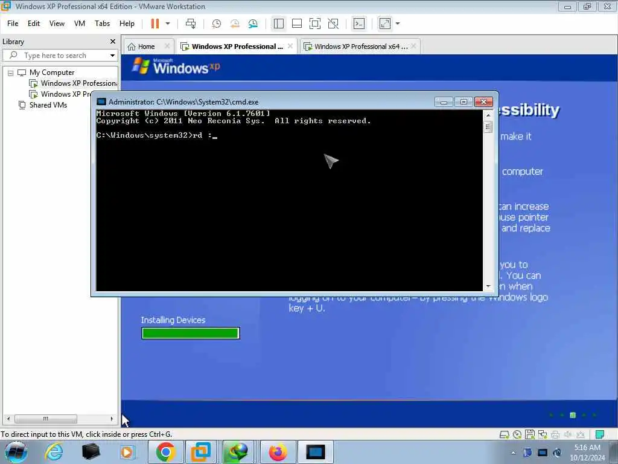Screen dimensions: 618x464
Task: Toggle the library sidebar view
Action: (x=279, y=24)
